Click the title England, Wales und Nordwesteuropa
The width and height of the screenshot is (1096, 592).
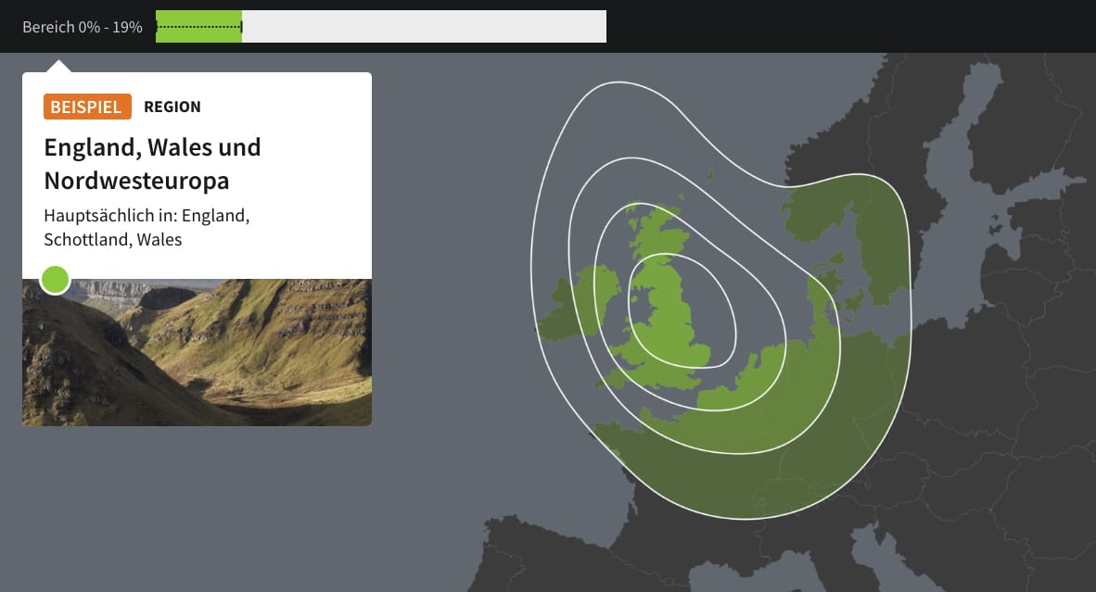(152, 162)
